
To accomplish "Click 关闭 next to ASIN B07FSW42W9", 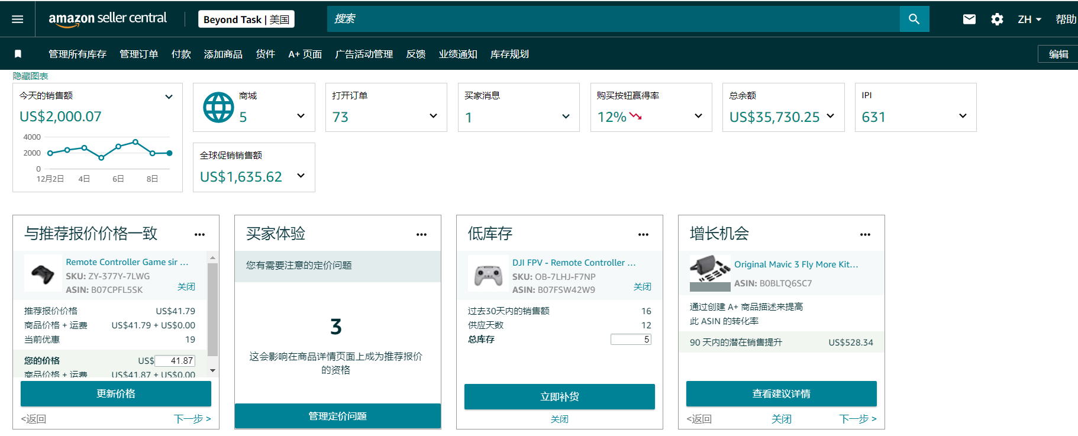I will pyautogui.click(x=643, y=286).
